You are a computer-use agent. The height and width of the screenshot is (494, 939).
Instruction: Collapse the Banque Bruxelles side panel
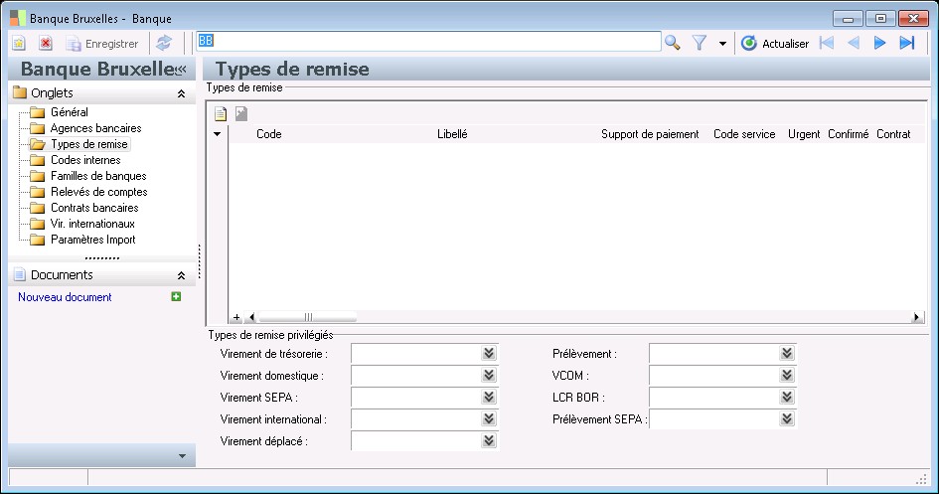point(181,70)
